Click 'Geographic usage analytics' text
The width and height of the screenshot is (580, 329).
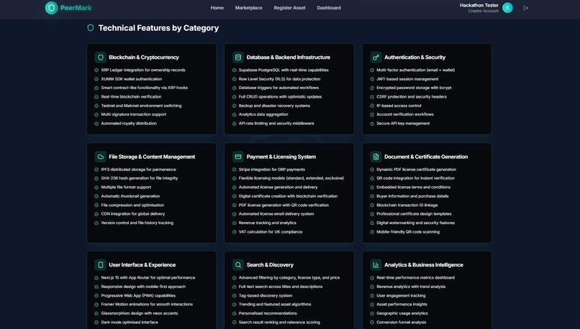click(x=402, y=313)
